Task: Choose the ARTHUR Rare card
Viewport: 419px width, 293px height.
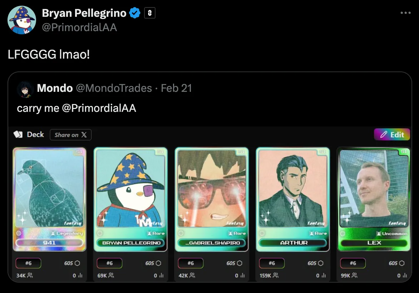Action: (x=293, y=199)
